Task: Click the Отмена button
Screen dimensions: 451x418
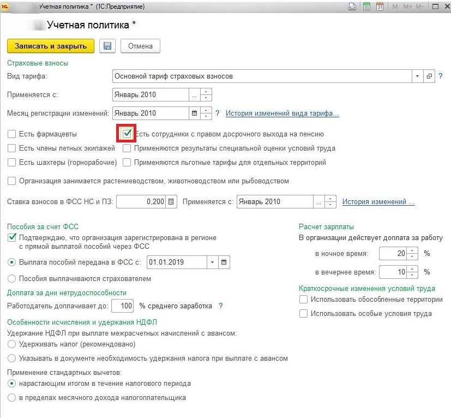Action: (140, 46)
